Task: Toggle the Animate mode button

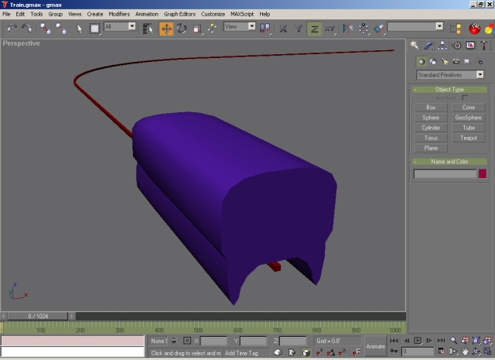Action: (375, 346)
